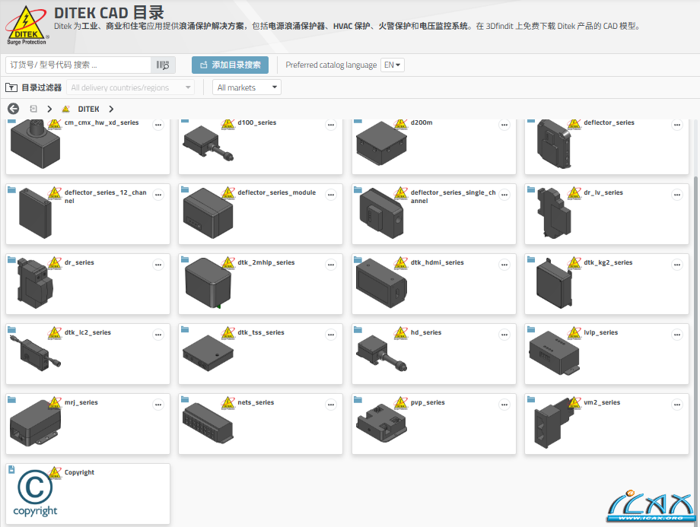Open options menu for lvlp_series
The width and height of the screenshot is (700, 527).
(x=677, y=335)
